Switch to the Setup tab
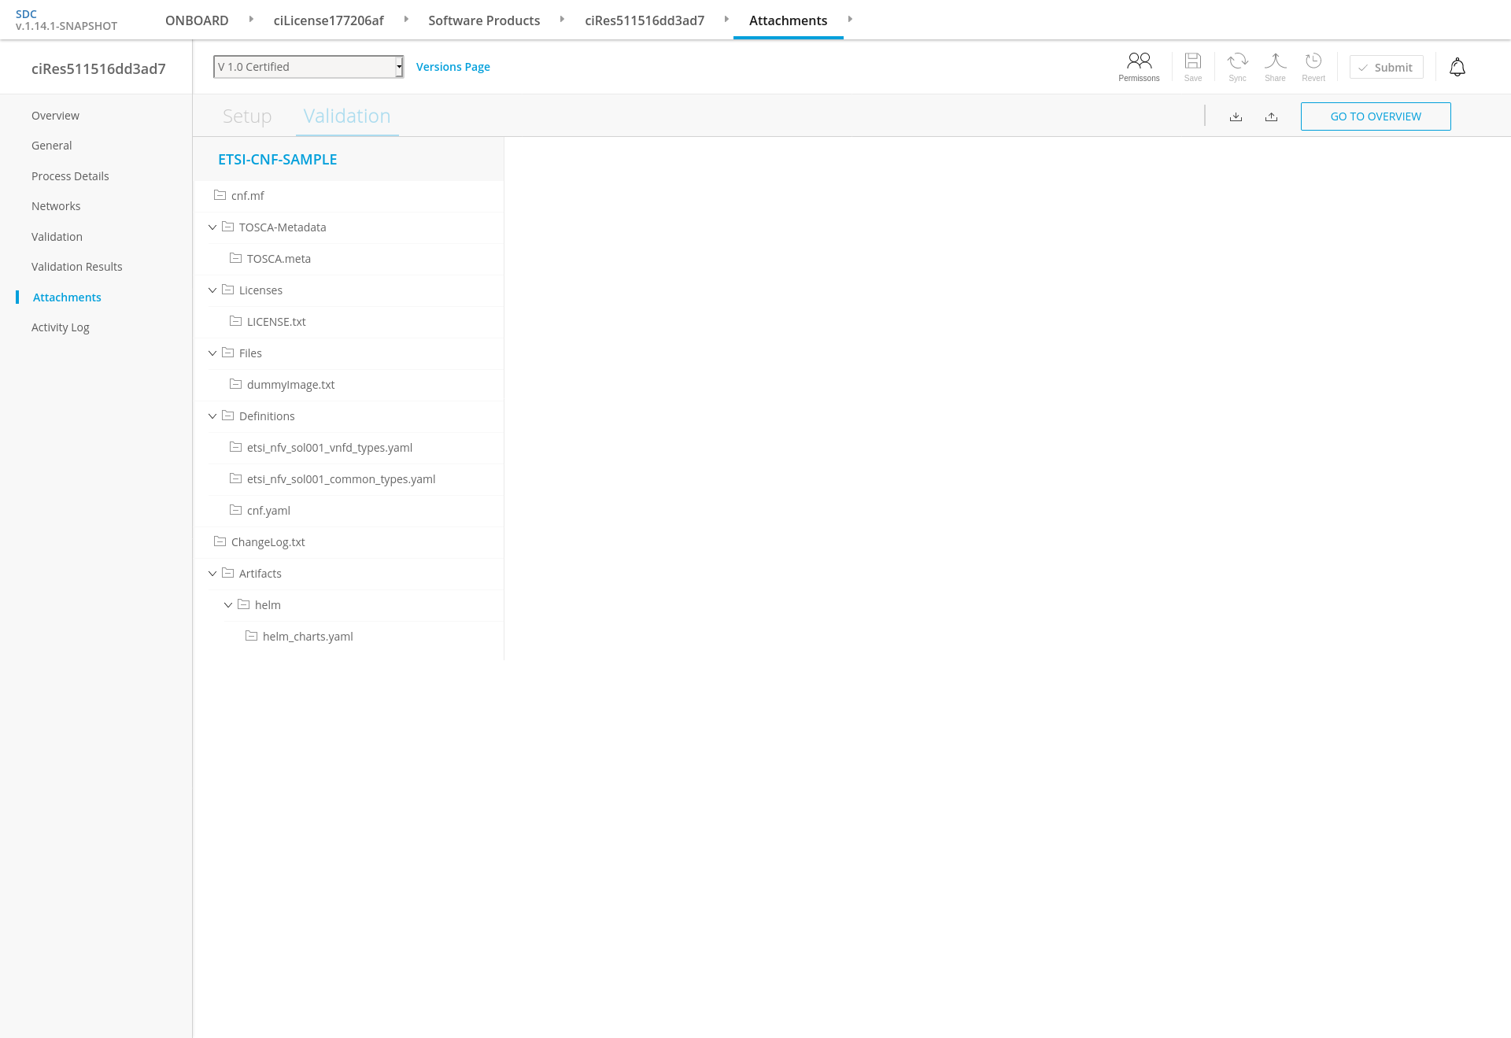 247,116
